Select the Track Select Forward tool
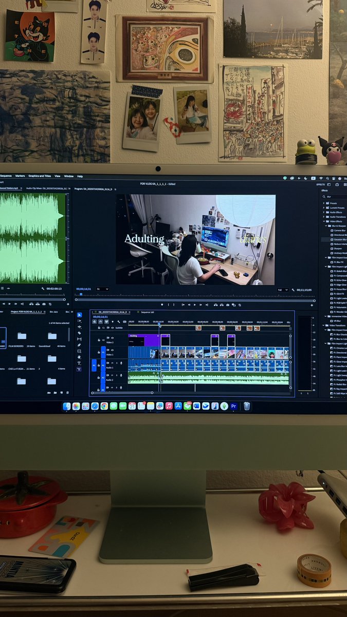Viewport: 347px width, 617px height. pos(79,321)
